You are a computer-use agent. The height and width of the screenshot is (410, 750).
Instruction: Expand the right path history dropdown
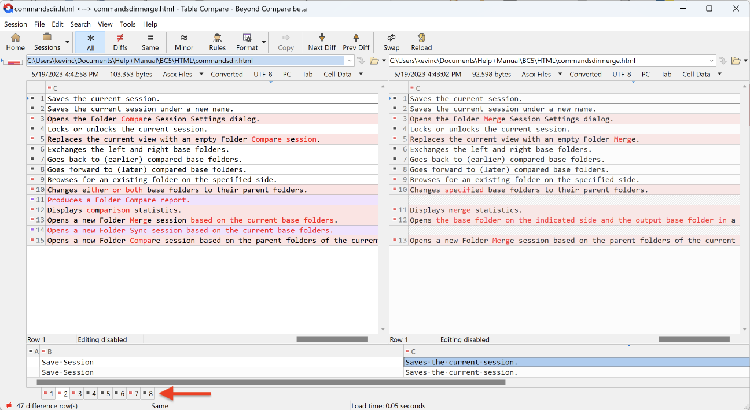coord(712,61)
